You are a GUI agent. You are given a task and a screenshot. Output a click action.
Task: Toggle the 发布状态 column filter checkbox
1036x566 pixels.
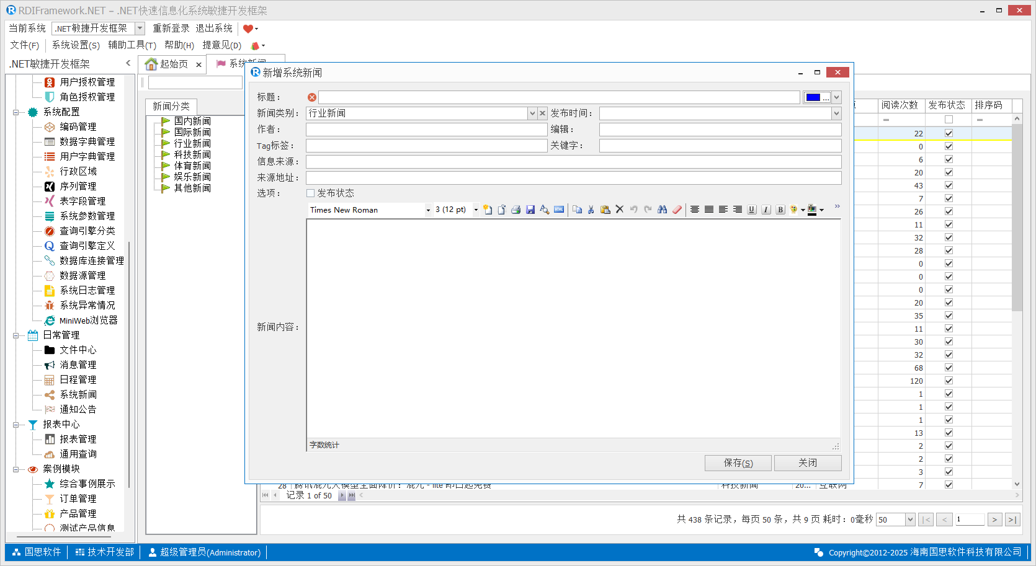click(x=949, y=120)
